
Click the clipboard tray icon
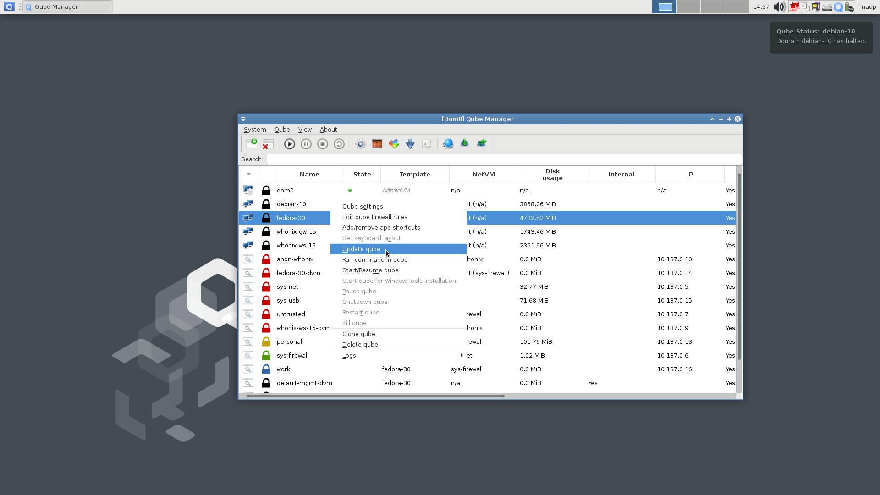point(805,7)
